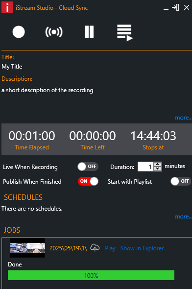
Task: Click the live broadcast icon
Action: point(54,32)
